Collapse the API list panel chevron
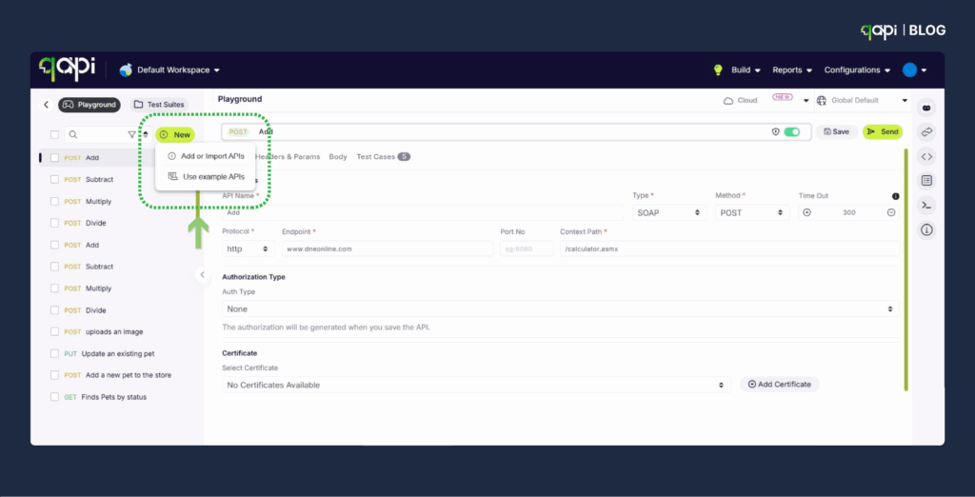Viewport: 975px width, 497px height. (202, 274)
